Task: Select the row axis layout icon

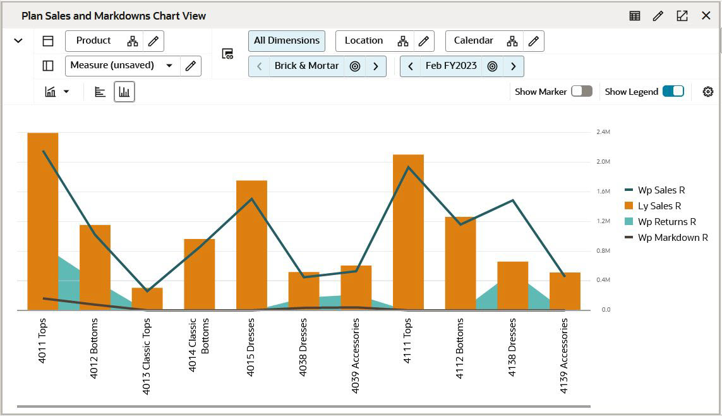Action: click(x=48, y=41)
